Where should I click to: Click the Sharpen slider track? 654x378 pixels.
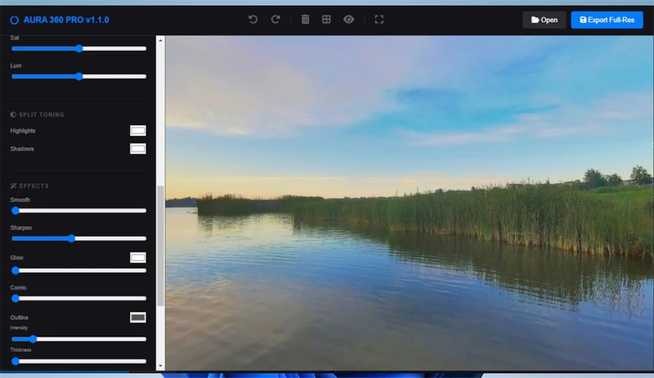(79, 238)
